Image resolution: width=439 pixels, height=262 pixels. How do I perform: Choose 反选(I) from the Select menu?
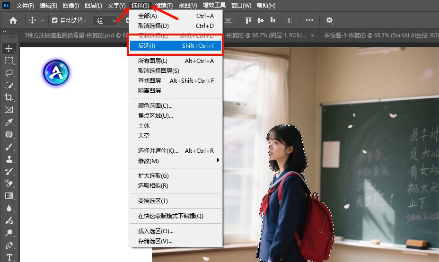click(x=176, y=46)
